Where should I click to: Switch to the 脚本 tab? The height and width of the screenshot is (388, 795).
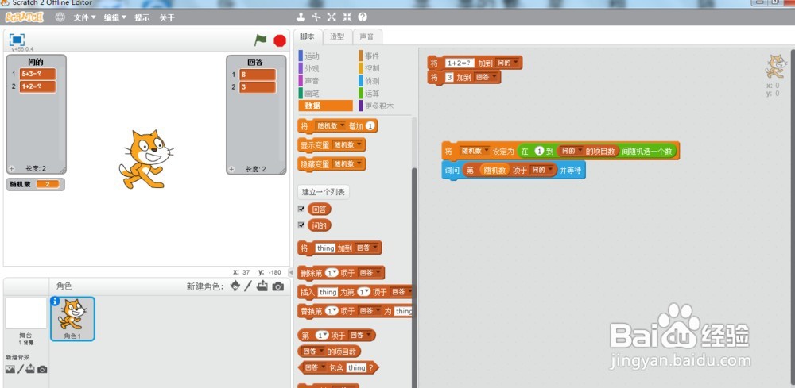click(x=307, y=36)
